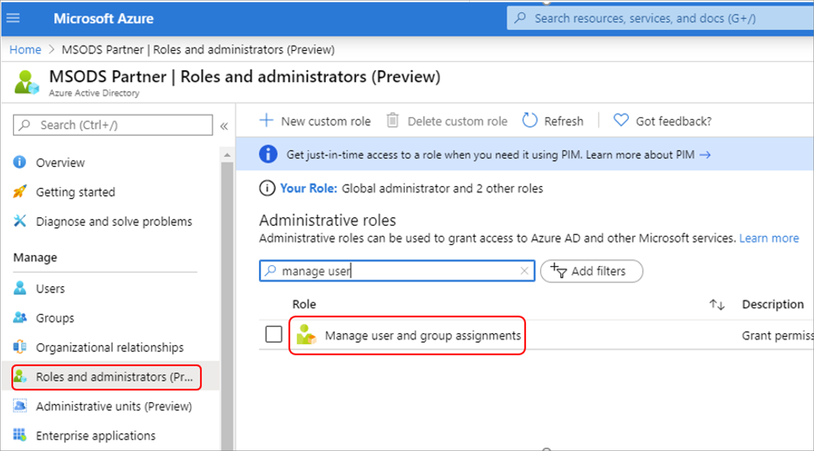Click the Overview info icon
The image size is (814, 451).
(20, 162)
